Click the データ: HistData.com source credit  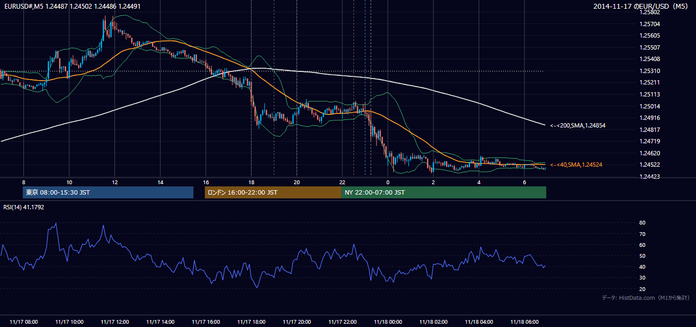point(646,298)
